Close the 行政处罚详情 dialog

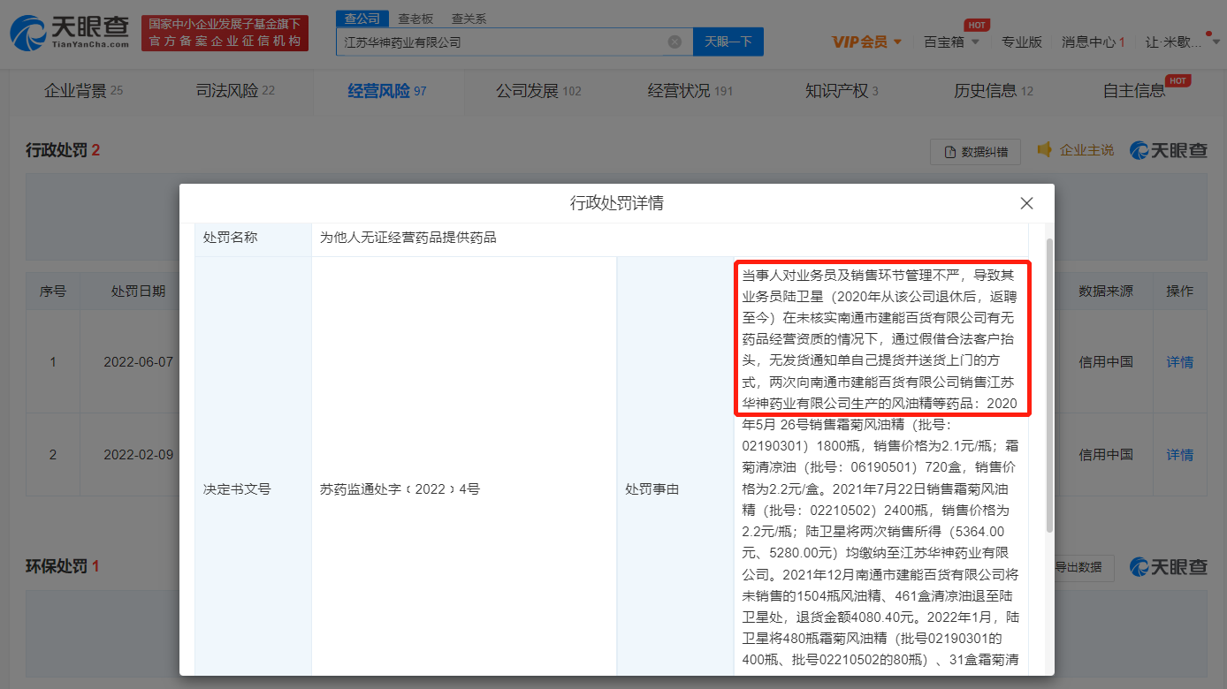[x=1026, y=203]
